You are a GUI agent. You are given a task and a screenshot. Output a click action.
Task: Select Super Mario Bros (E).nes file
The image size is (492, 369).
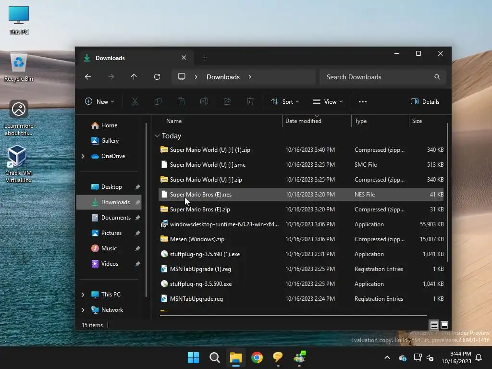(301, 195)
